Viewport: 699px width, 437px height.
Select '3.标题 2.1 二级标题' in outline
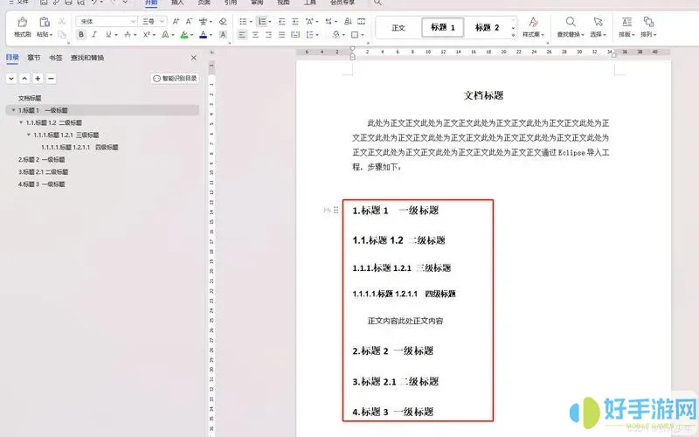coord(43,171)
